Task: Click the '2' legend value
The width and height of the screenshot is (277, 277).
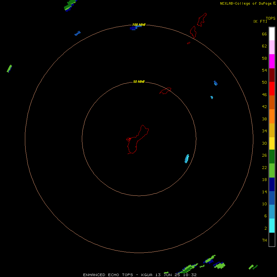Action: tap(266, 228)
